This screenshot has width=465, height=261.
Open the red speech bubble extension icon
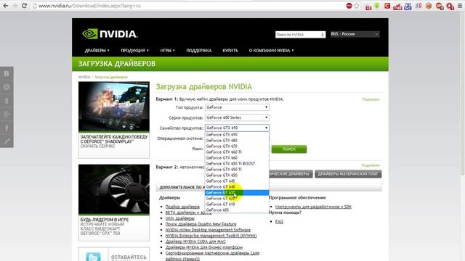pos(440,7)
